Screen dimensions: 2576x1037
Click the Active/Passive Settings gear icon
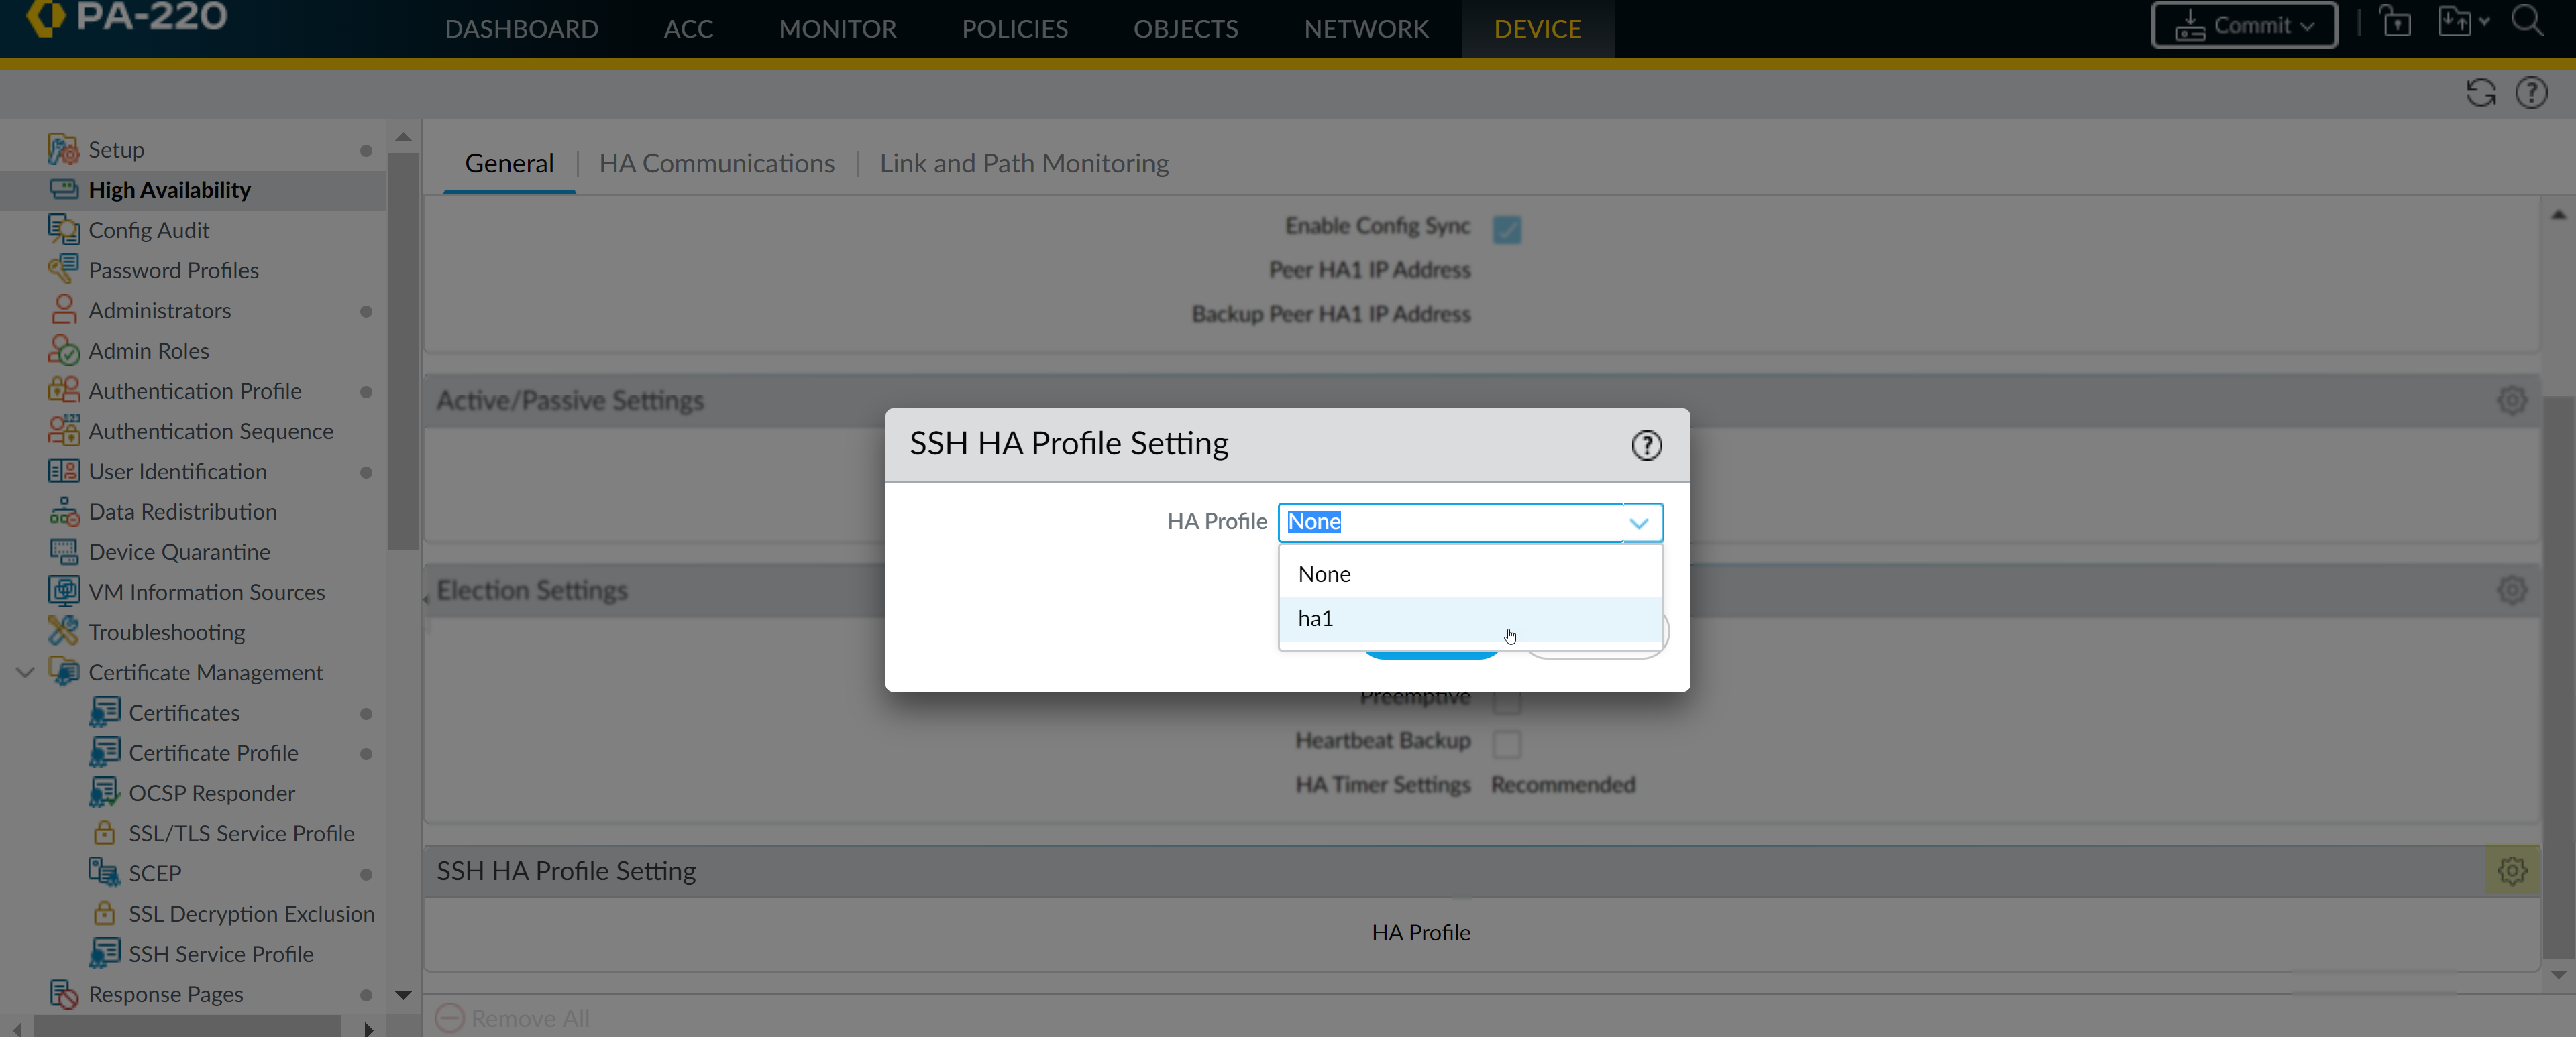2511,401
